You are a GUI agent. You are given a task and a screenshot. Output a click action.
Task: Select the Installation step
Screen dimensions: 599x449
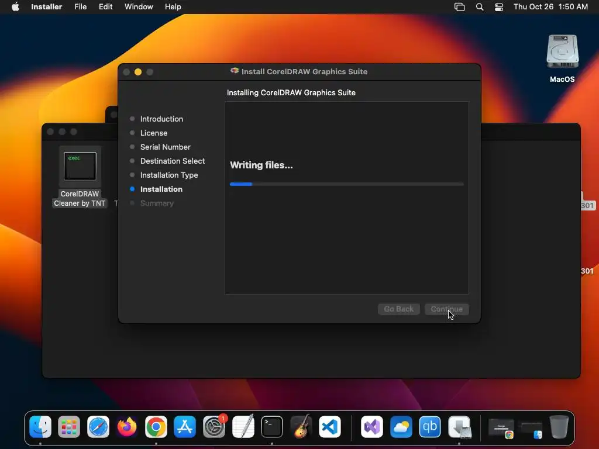pos(161,189)
